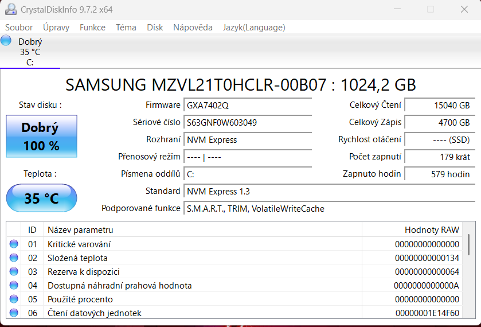
Task: Click the Celkový Čtení value 15040 GB
Action: (x=440, y=106)
